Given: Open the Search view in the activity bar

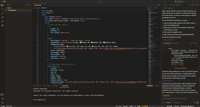Looking at the screenshot, I should tap(2, 9).
